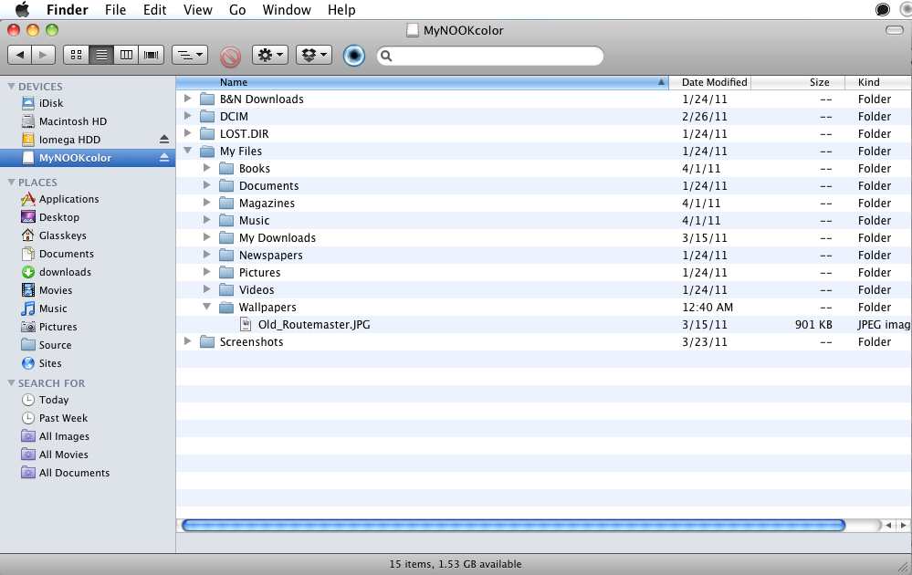The image size is (912, 575).
Task: Switch to icon view in toolbar
Action: tap(77, 55)
